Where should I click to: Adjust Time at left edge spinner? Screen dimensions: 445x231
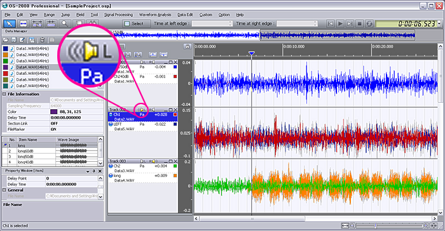(x=230, y=24)
